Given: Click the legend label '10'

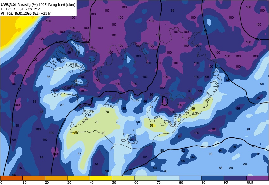Looking at the screenshot, I should [x=25, y=182].
